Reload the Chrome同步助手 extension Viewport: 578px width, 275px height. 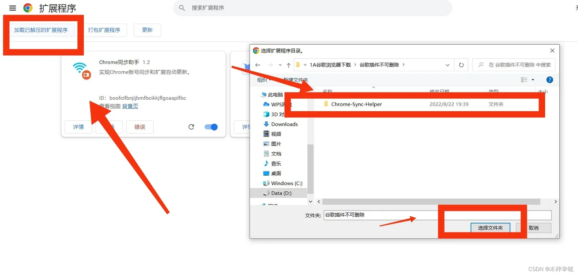tap(191, 127)
